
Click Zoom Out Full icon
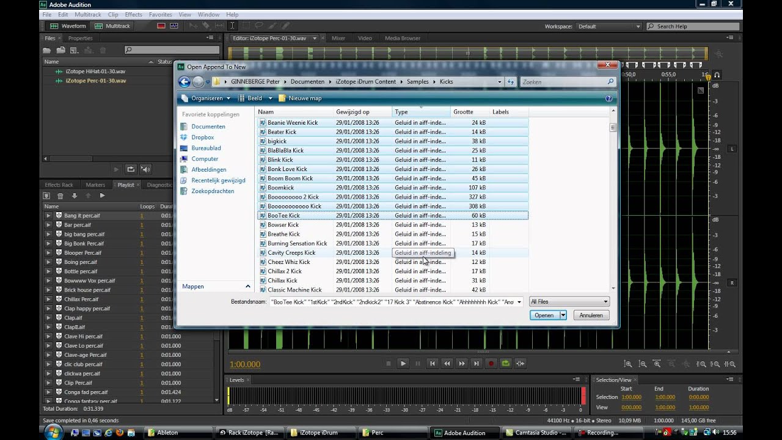pyautogui.click(x=687, y=364)
